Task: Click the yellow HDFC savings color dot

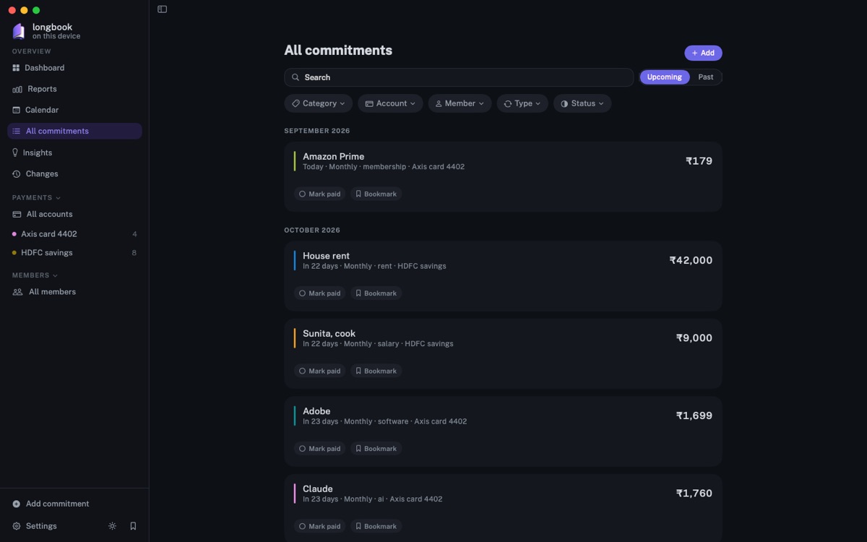Action: (x=14, y=253)
